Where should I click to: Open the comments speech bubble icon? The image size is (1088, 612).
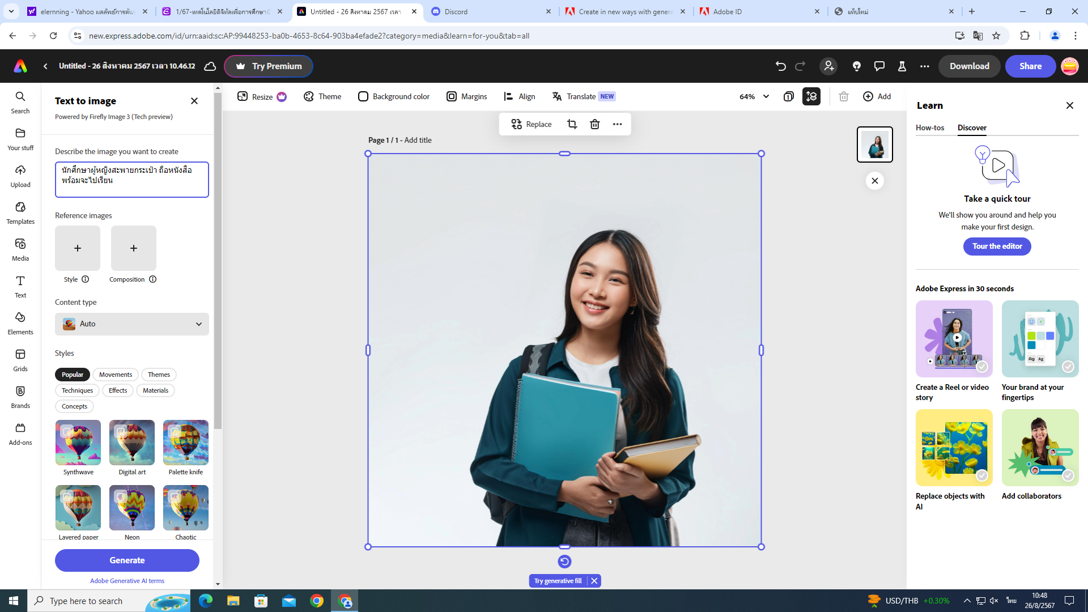coord(879,66)
